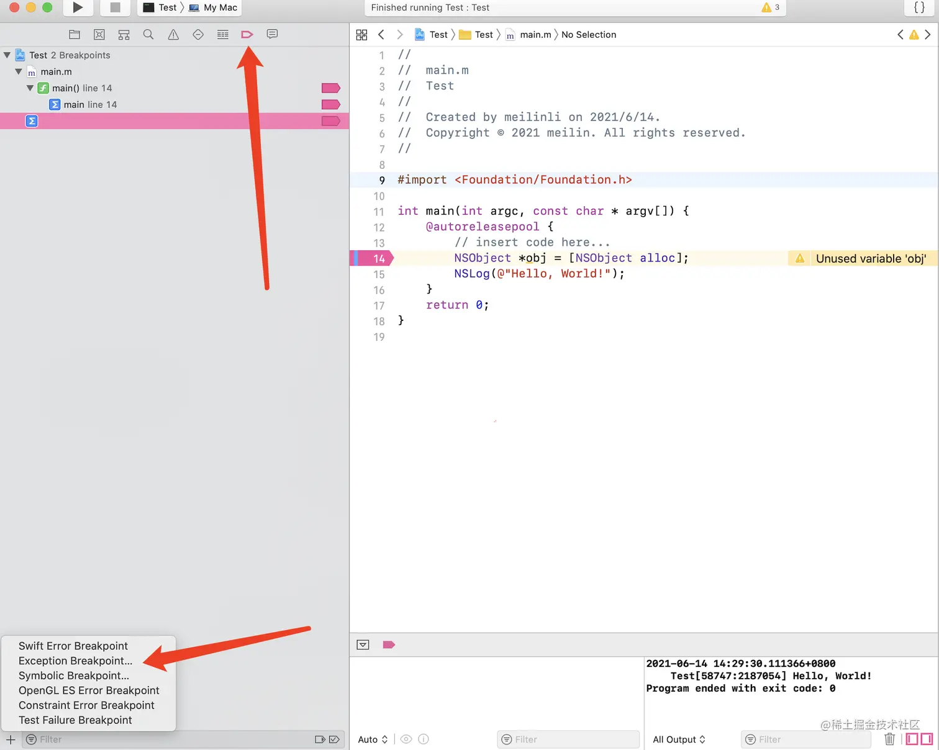This screenshot has width=939, height=750.
Task: Open the My Mac destination selector
Action: click(213, 7)
